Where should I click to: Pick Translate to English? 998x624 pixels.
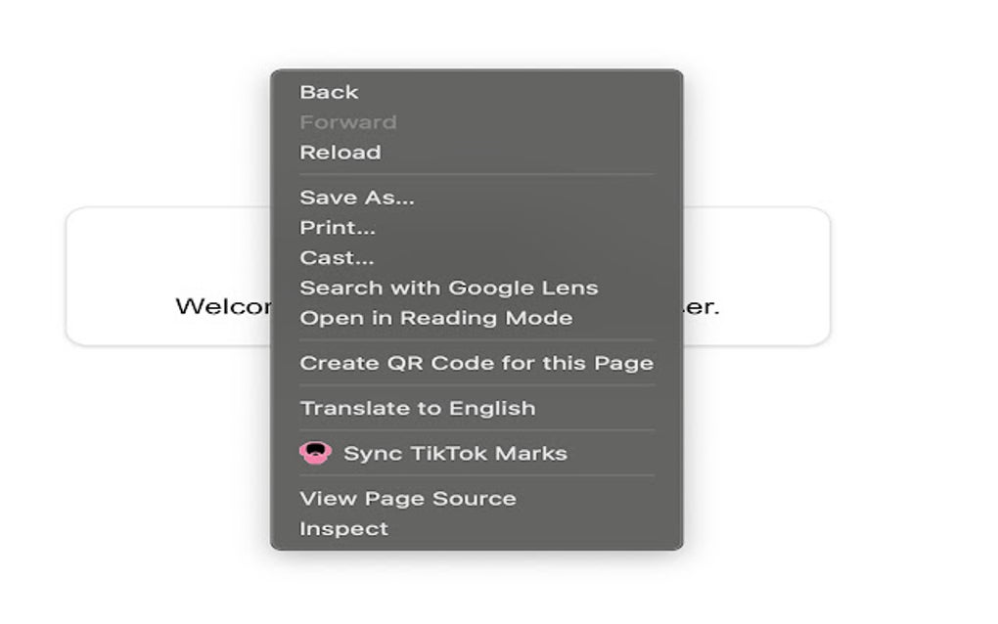point(417,408)
